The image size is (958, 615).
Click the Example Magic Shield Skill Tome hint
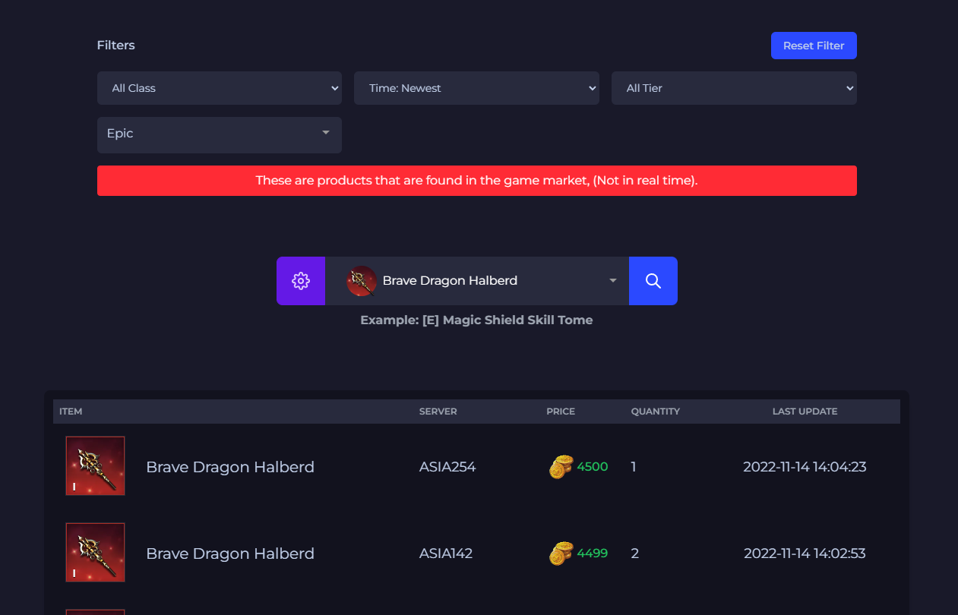(x=476, y=320)
